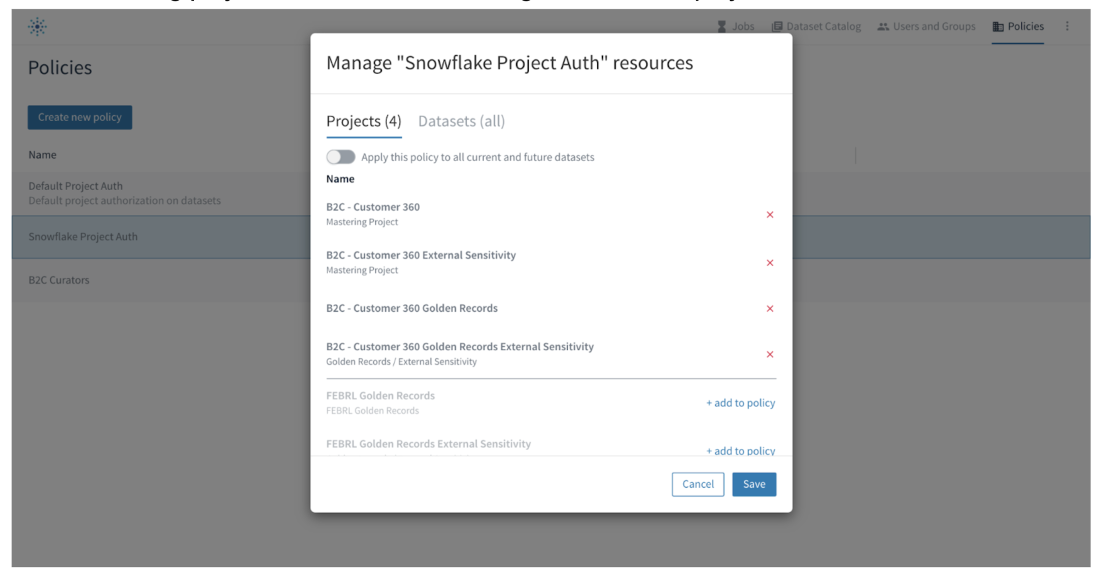Add FEBRL Golden Records External Sensitivity to the policy
1101x574 pixels.
[740, 450]
